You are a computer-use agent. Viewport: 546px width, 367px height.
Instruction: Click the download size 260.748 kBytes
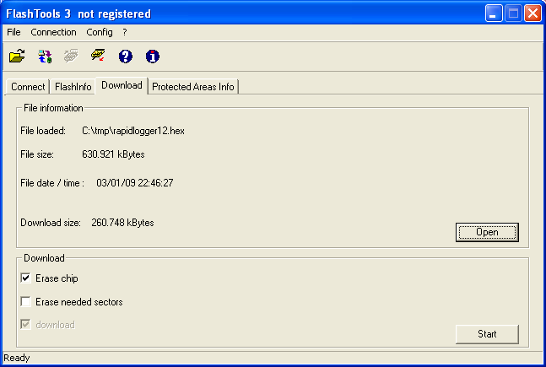(122, 223)
